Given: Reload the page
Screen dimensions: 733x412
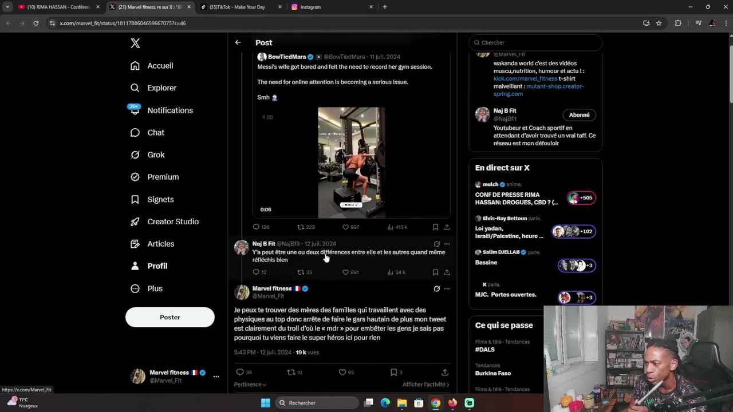Looking at the screenshot, I should [x=36, y=23].
